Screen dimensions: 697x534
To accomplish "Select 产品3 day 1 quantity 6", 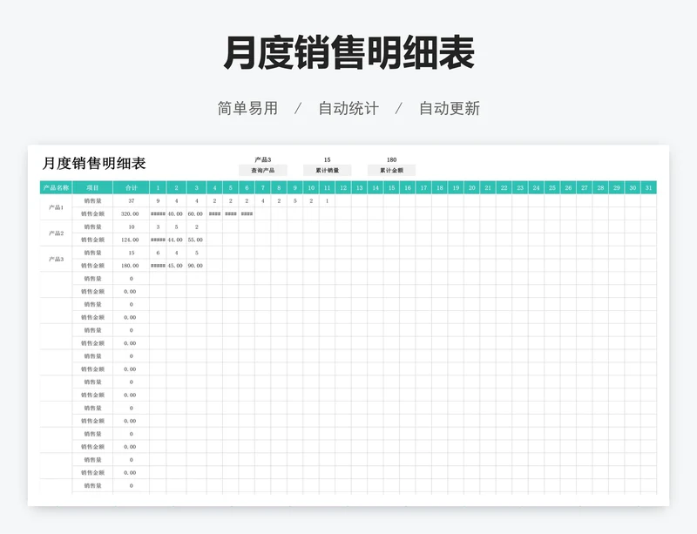I will tap(158, 253).
